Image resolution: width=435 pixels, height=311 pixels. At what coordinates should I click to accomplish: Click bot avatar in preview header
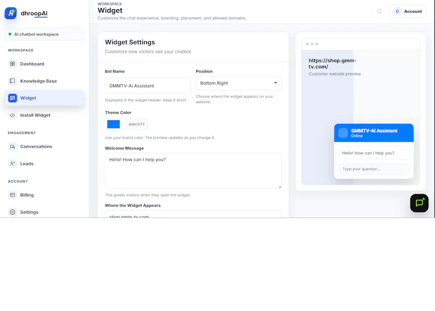(x=343, y=133)
